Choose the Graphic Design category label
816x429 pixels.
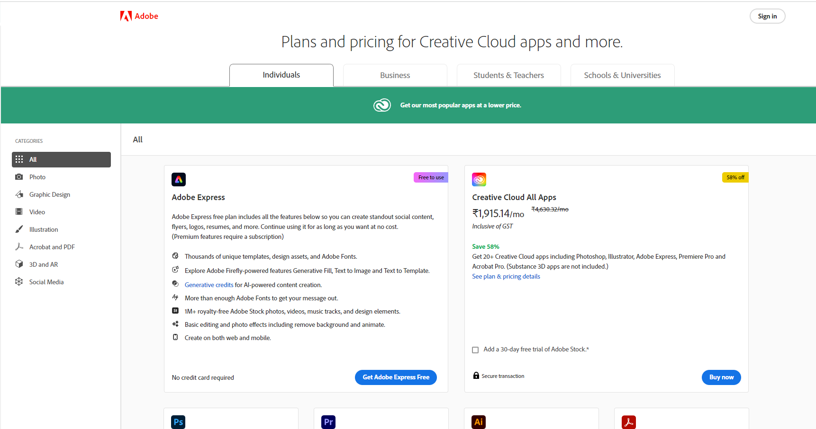(x=50, y=194)
